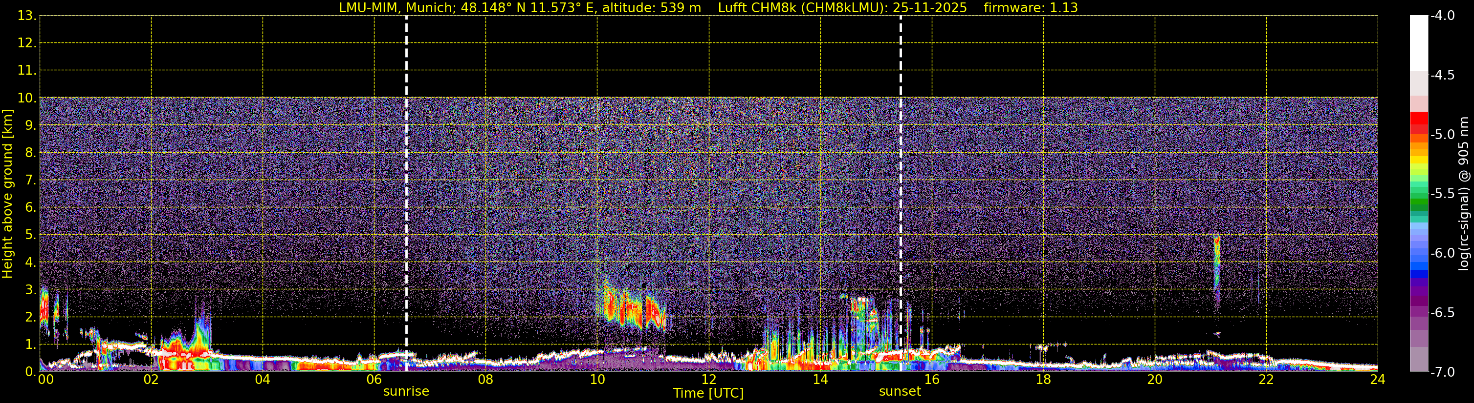Image resolution: width=1474 pixels, height=403 pixels.
Task: Select the "Time [UTC]" axis title
Action: pos(708,393)
